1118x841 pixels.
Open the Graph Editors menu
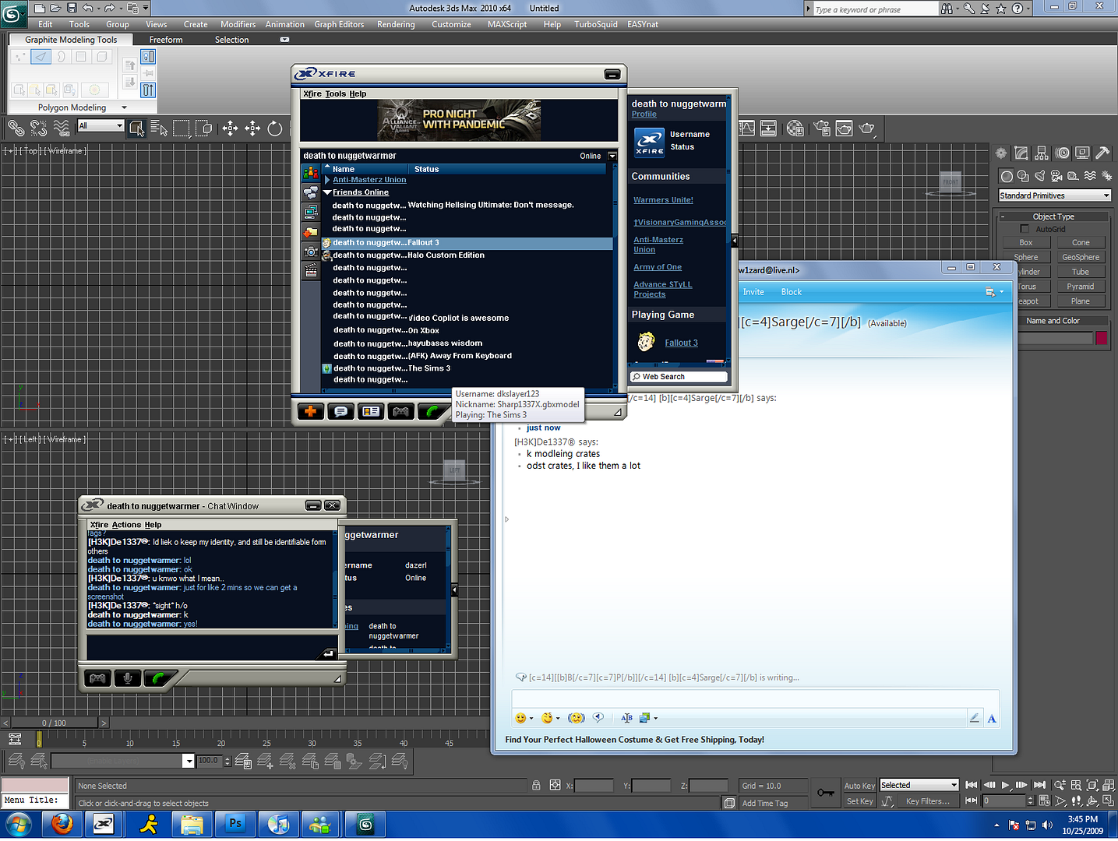(x=339, y=24)
